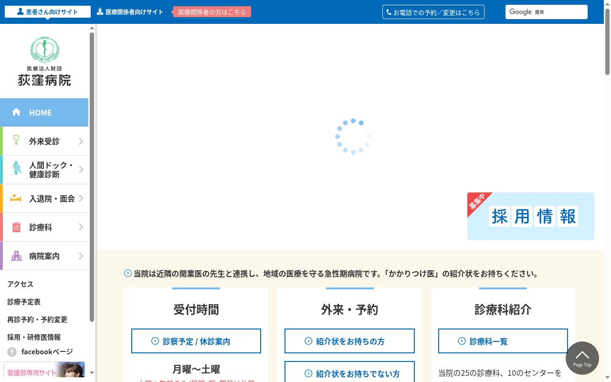Select HOME in the sidebar menu
Viewport: 611px width, 382px height.
pyautogui.click(x=44, y=113)
